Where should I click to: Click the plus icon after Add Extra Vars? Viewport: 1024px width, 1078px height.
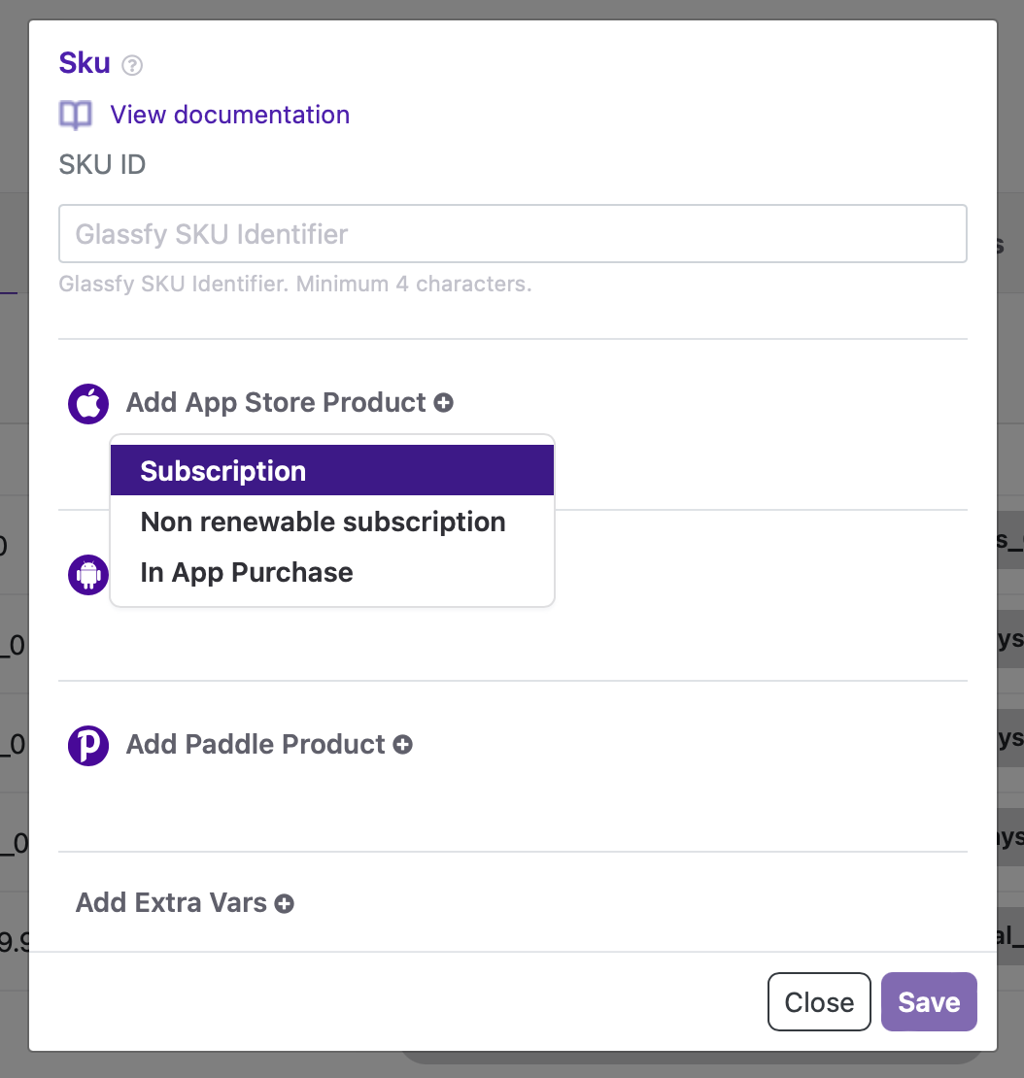pyautogui.click(x=285, y=903)
